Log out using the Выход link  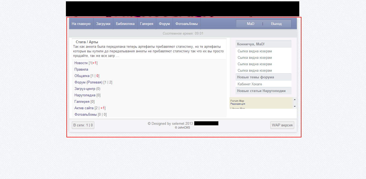pos(276,24)
